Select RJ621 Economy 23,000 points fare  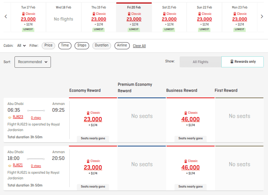tap(93, 167)
